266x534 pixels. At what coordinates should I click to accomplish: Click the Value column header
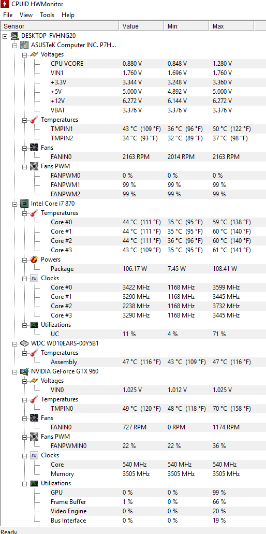pos(141,26)
